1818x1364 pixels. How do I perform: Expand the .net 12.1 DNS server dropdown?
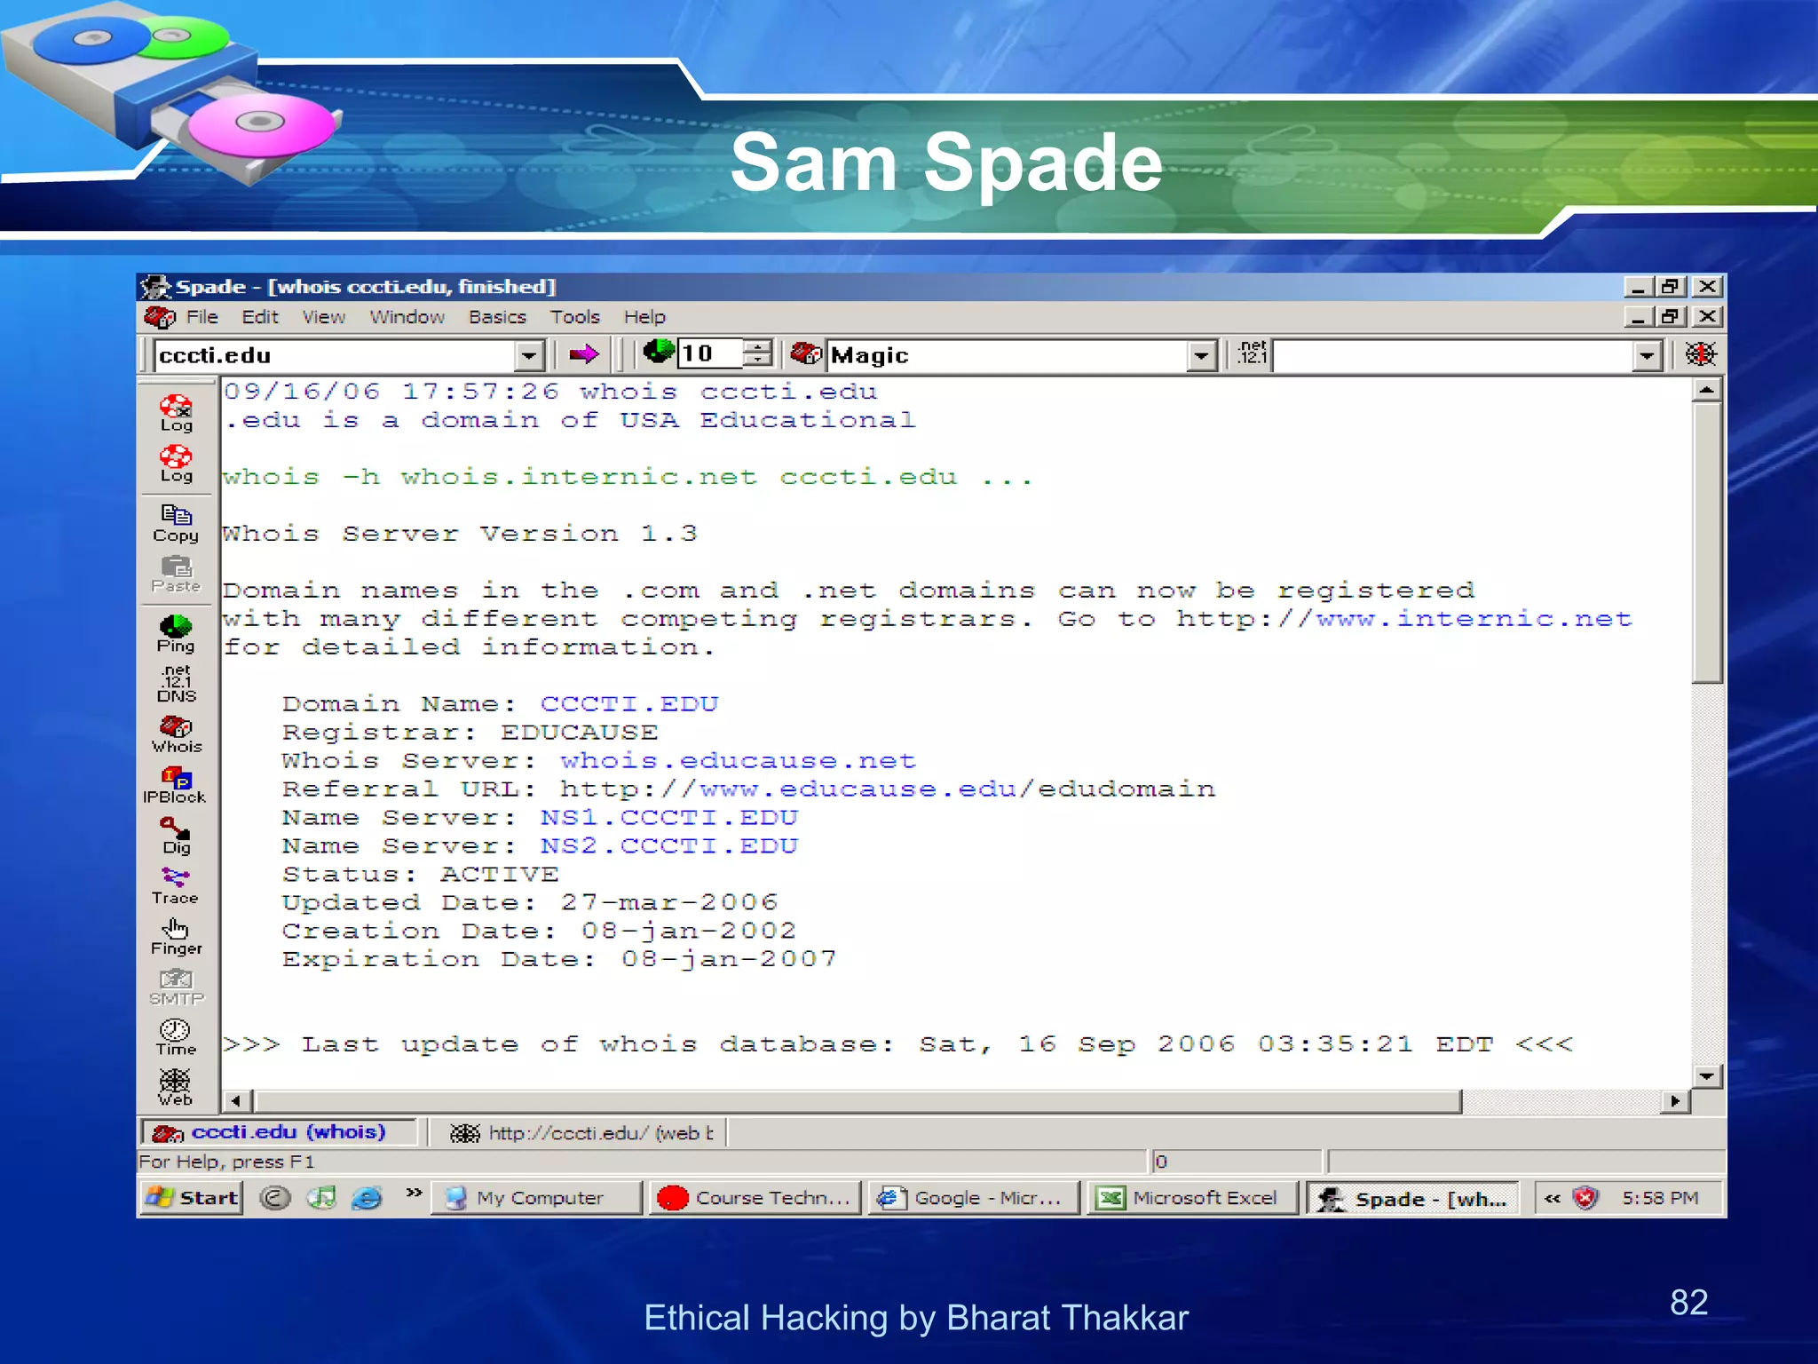click(x=1647, y=356)
